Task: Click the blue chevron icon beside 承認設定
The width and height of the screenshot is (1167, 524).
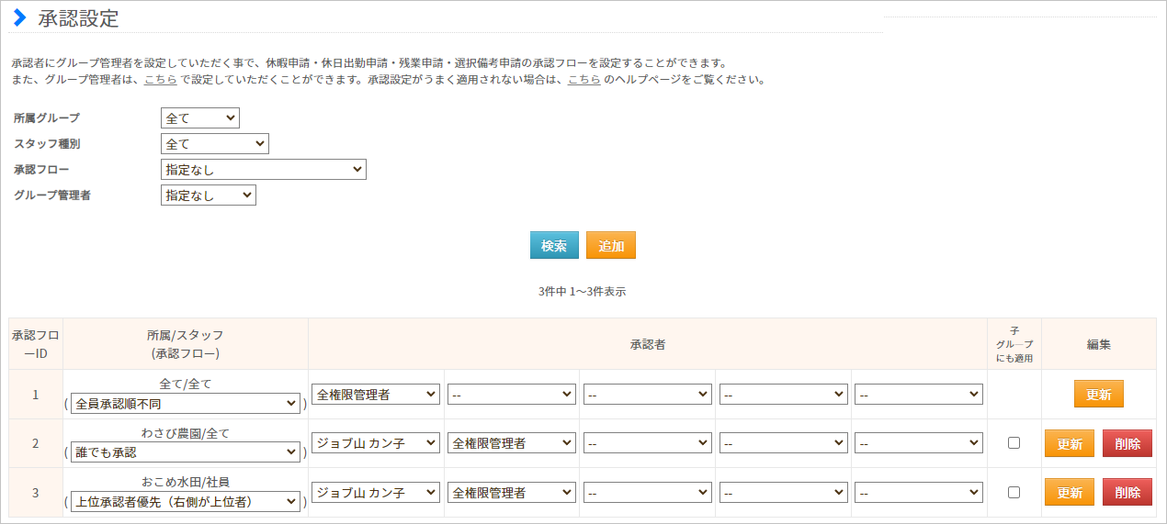Action: [19, 17]
